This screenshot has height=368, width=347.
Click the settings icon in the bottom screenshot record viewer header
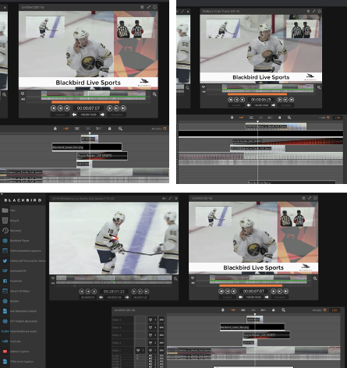point(315,198)
